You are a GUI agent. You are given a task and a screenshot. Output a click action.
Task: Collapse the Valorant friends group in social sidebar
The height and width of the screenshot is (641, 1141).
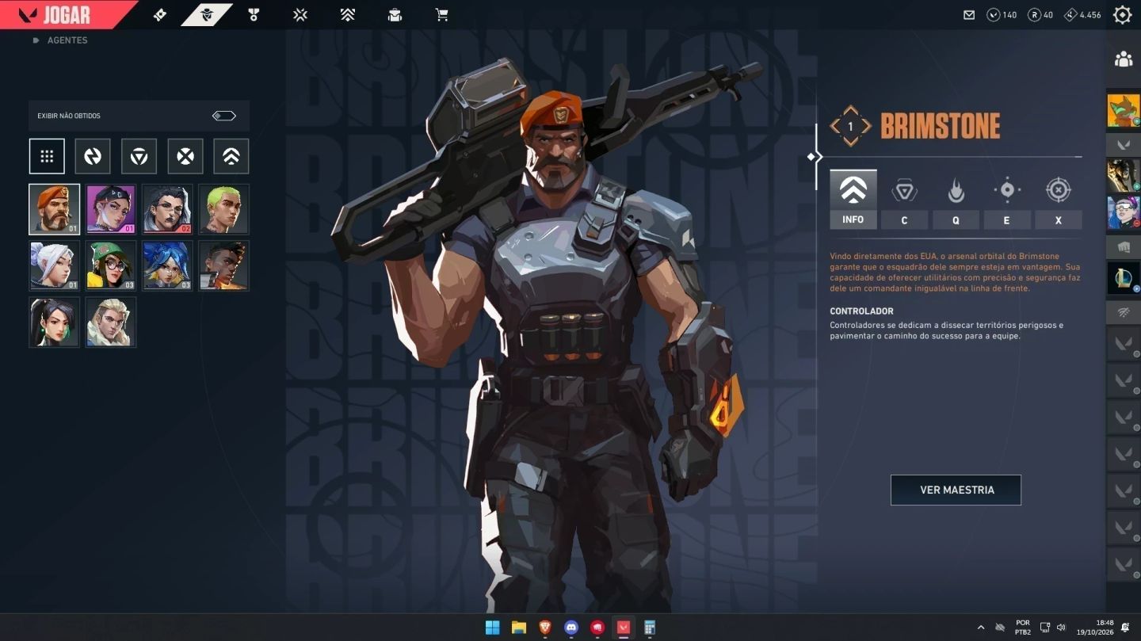click(x=1124, y=145)
